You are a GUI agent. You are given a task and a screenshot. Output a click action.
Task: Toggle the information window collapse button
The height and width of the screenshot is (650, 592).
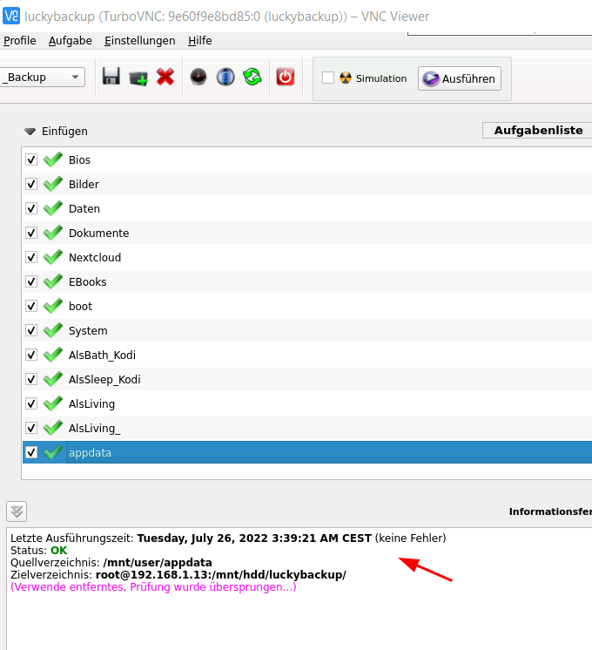[x=17, y=511]
